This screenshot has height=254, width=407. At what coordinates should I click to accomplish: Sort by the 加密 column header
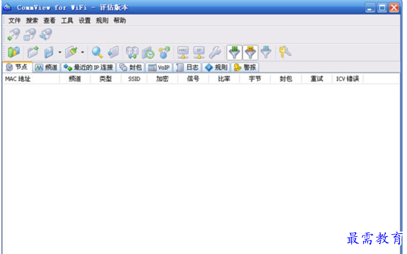coord(162,79)
